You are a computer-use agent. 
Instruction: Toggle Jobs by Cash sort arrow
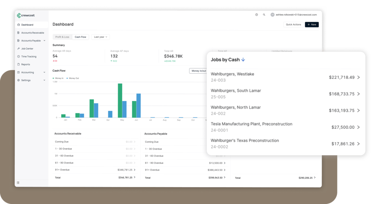243,59
